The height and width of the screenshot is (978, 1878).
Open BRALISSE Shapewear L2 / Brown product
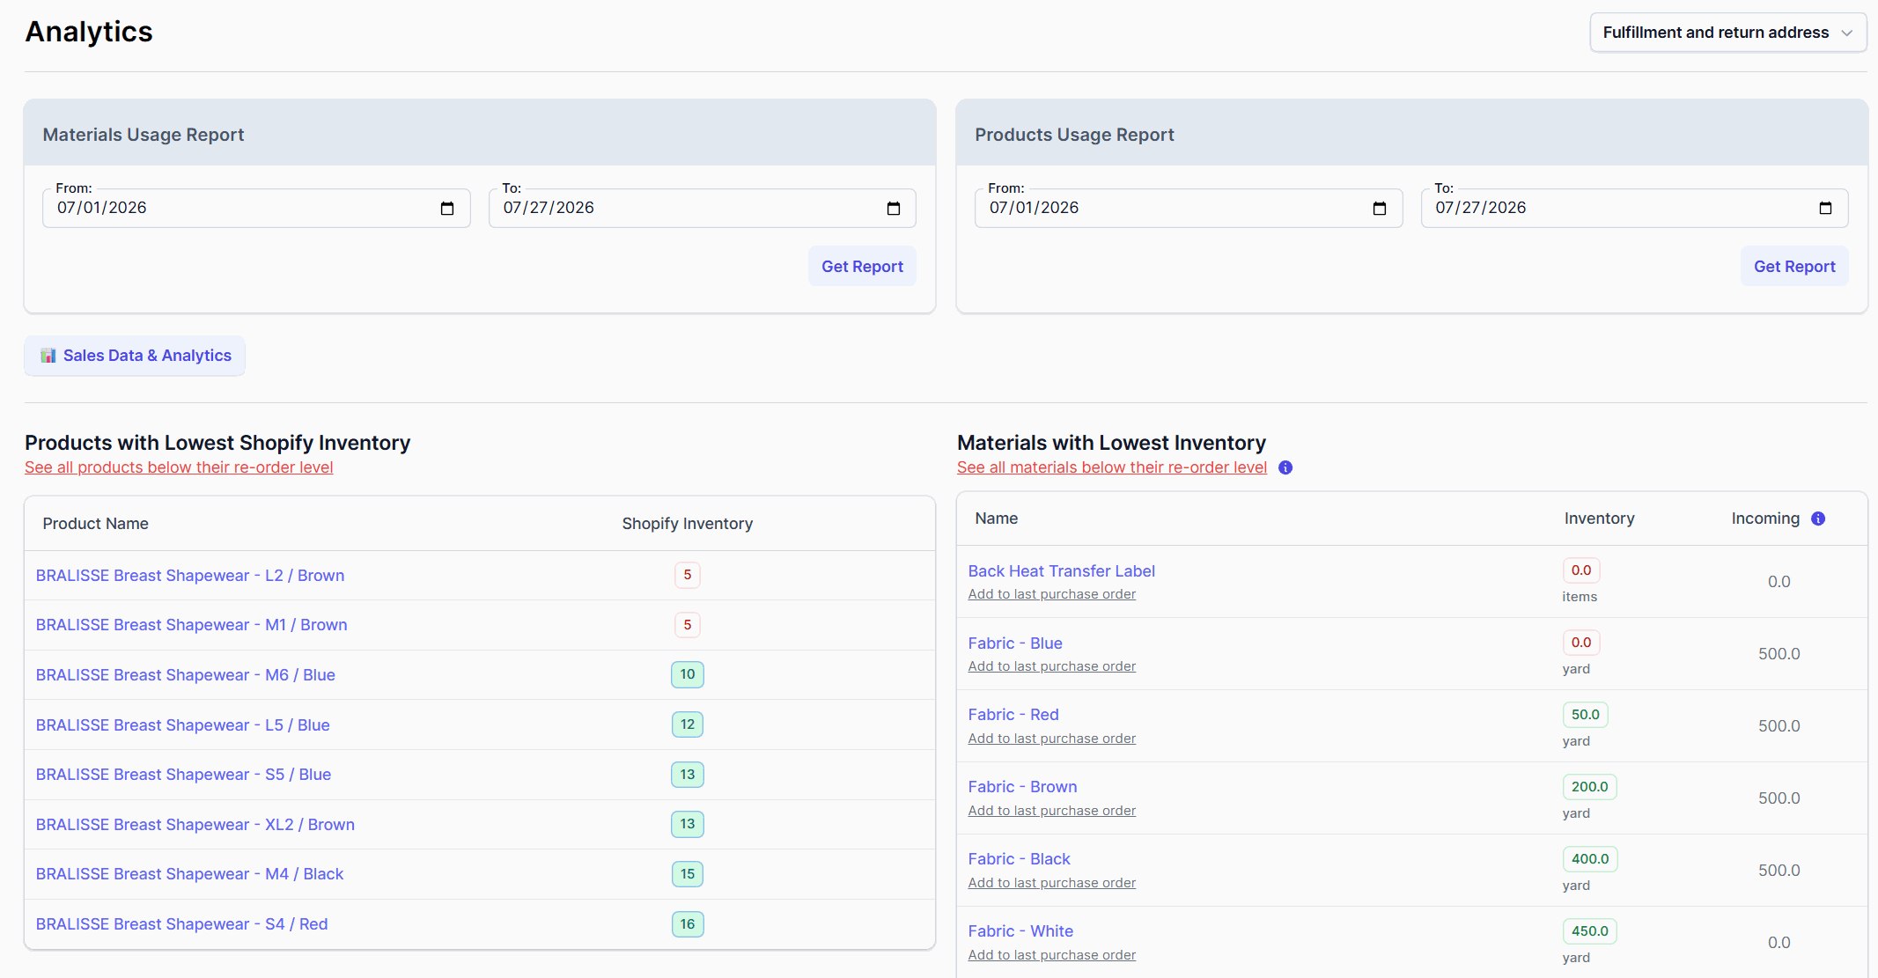tap(190, 576)
